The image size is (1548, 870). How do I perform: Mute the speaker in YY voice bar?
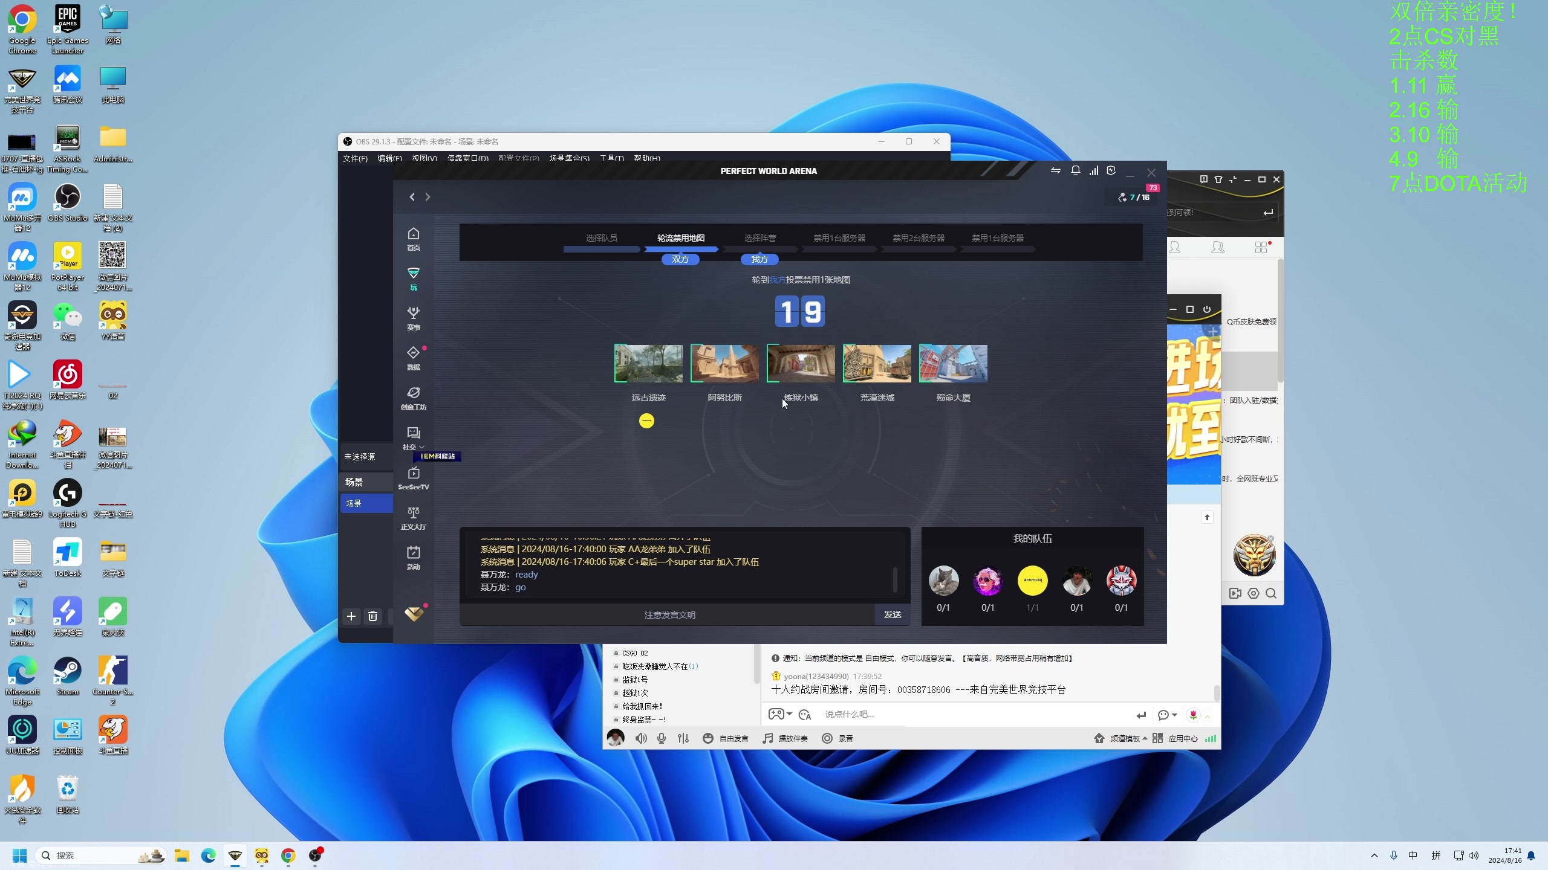pyautogui.click(x=641, y=738)
